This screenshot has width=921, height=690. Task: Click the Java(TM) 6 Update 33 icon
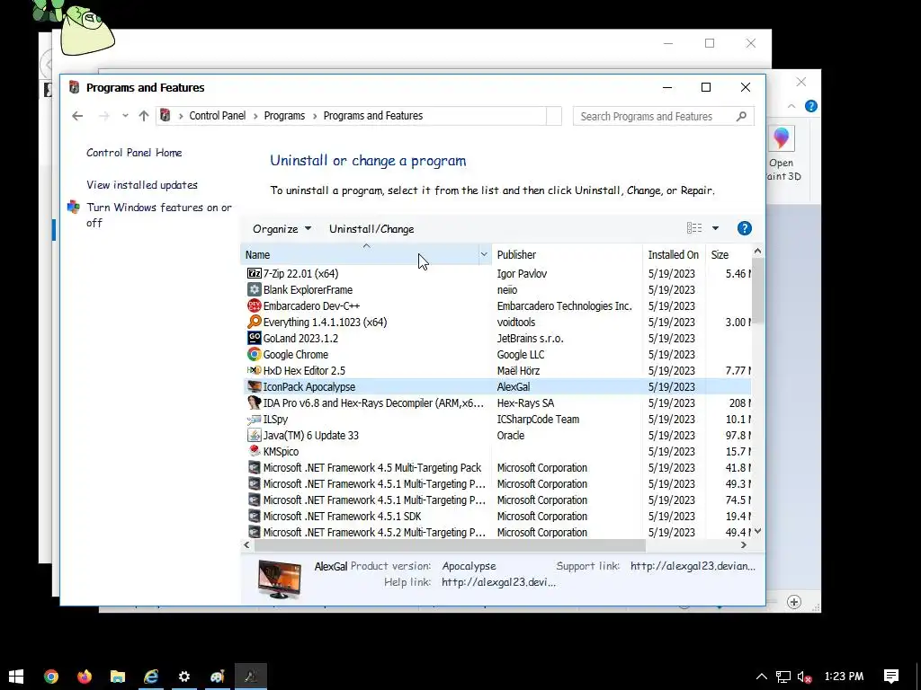pos(254,436)
